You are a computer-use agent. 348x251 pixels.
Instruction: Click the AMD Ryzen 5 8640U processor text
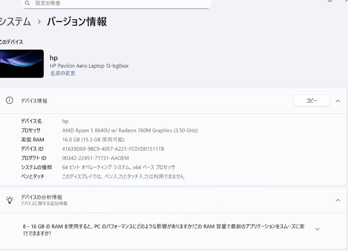pos(130,130)
